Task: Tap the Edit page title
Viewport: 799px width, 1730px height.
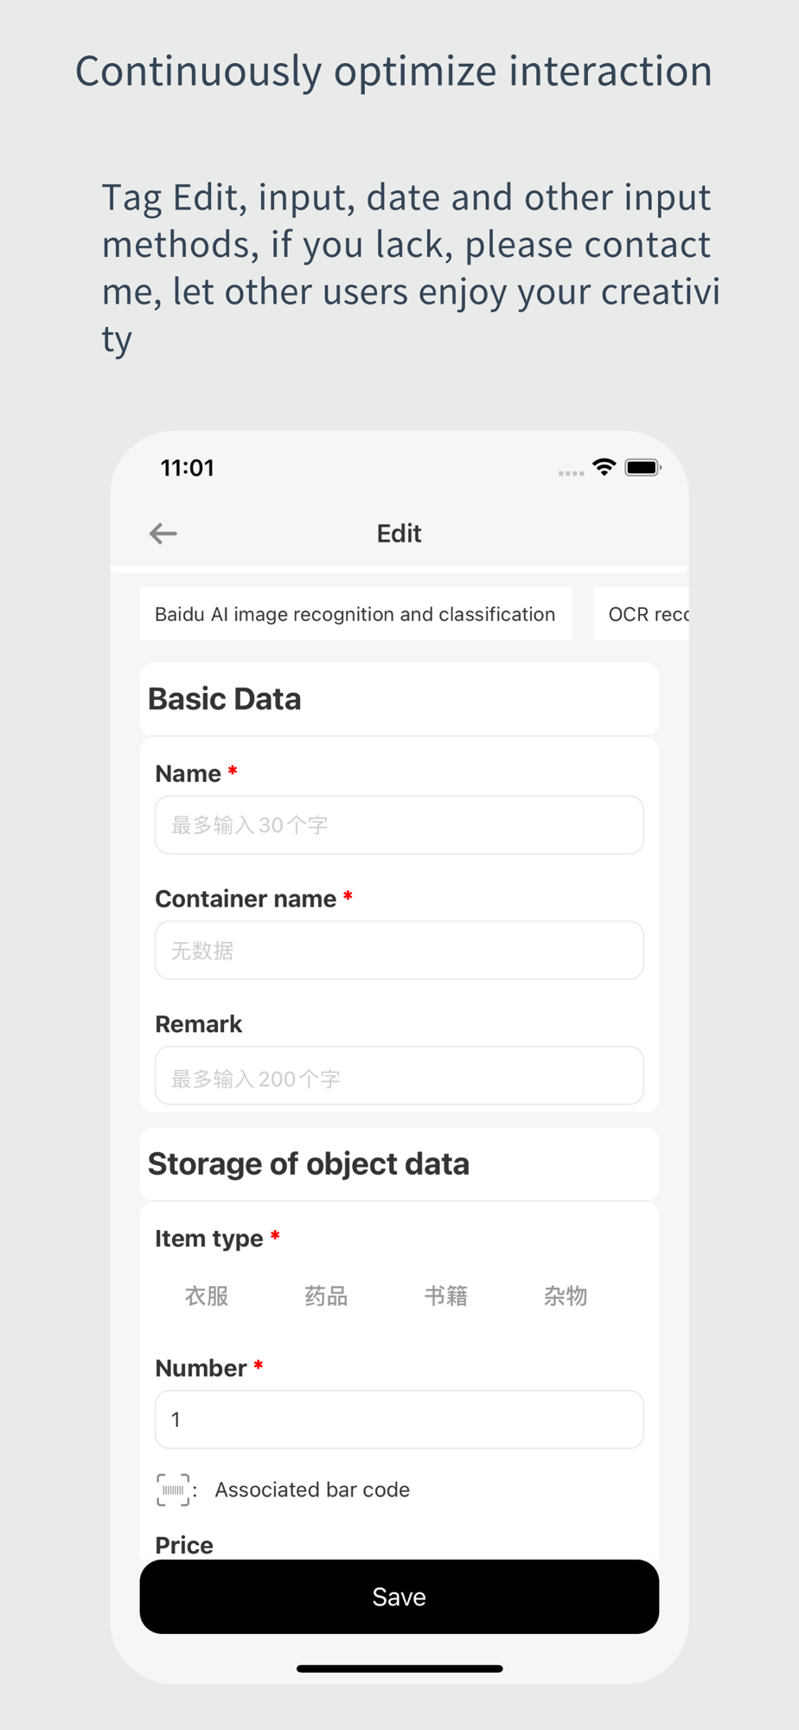Action: (399, 534)
